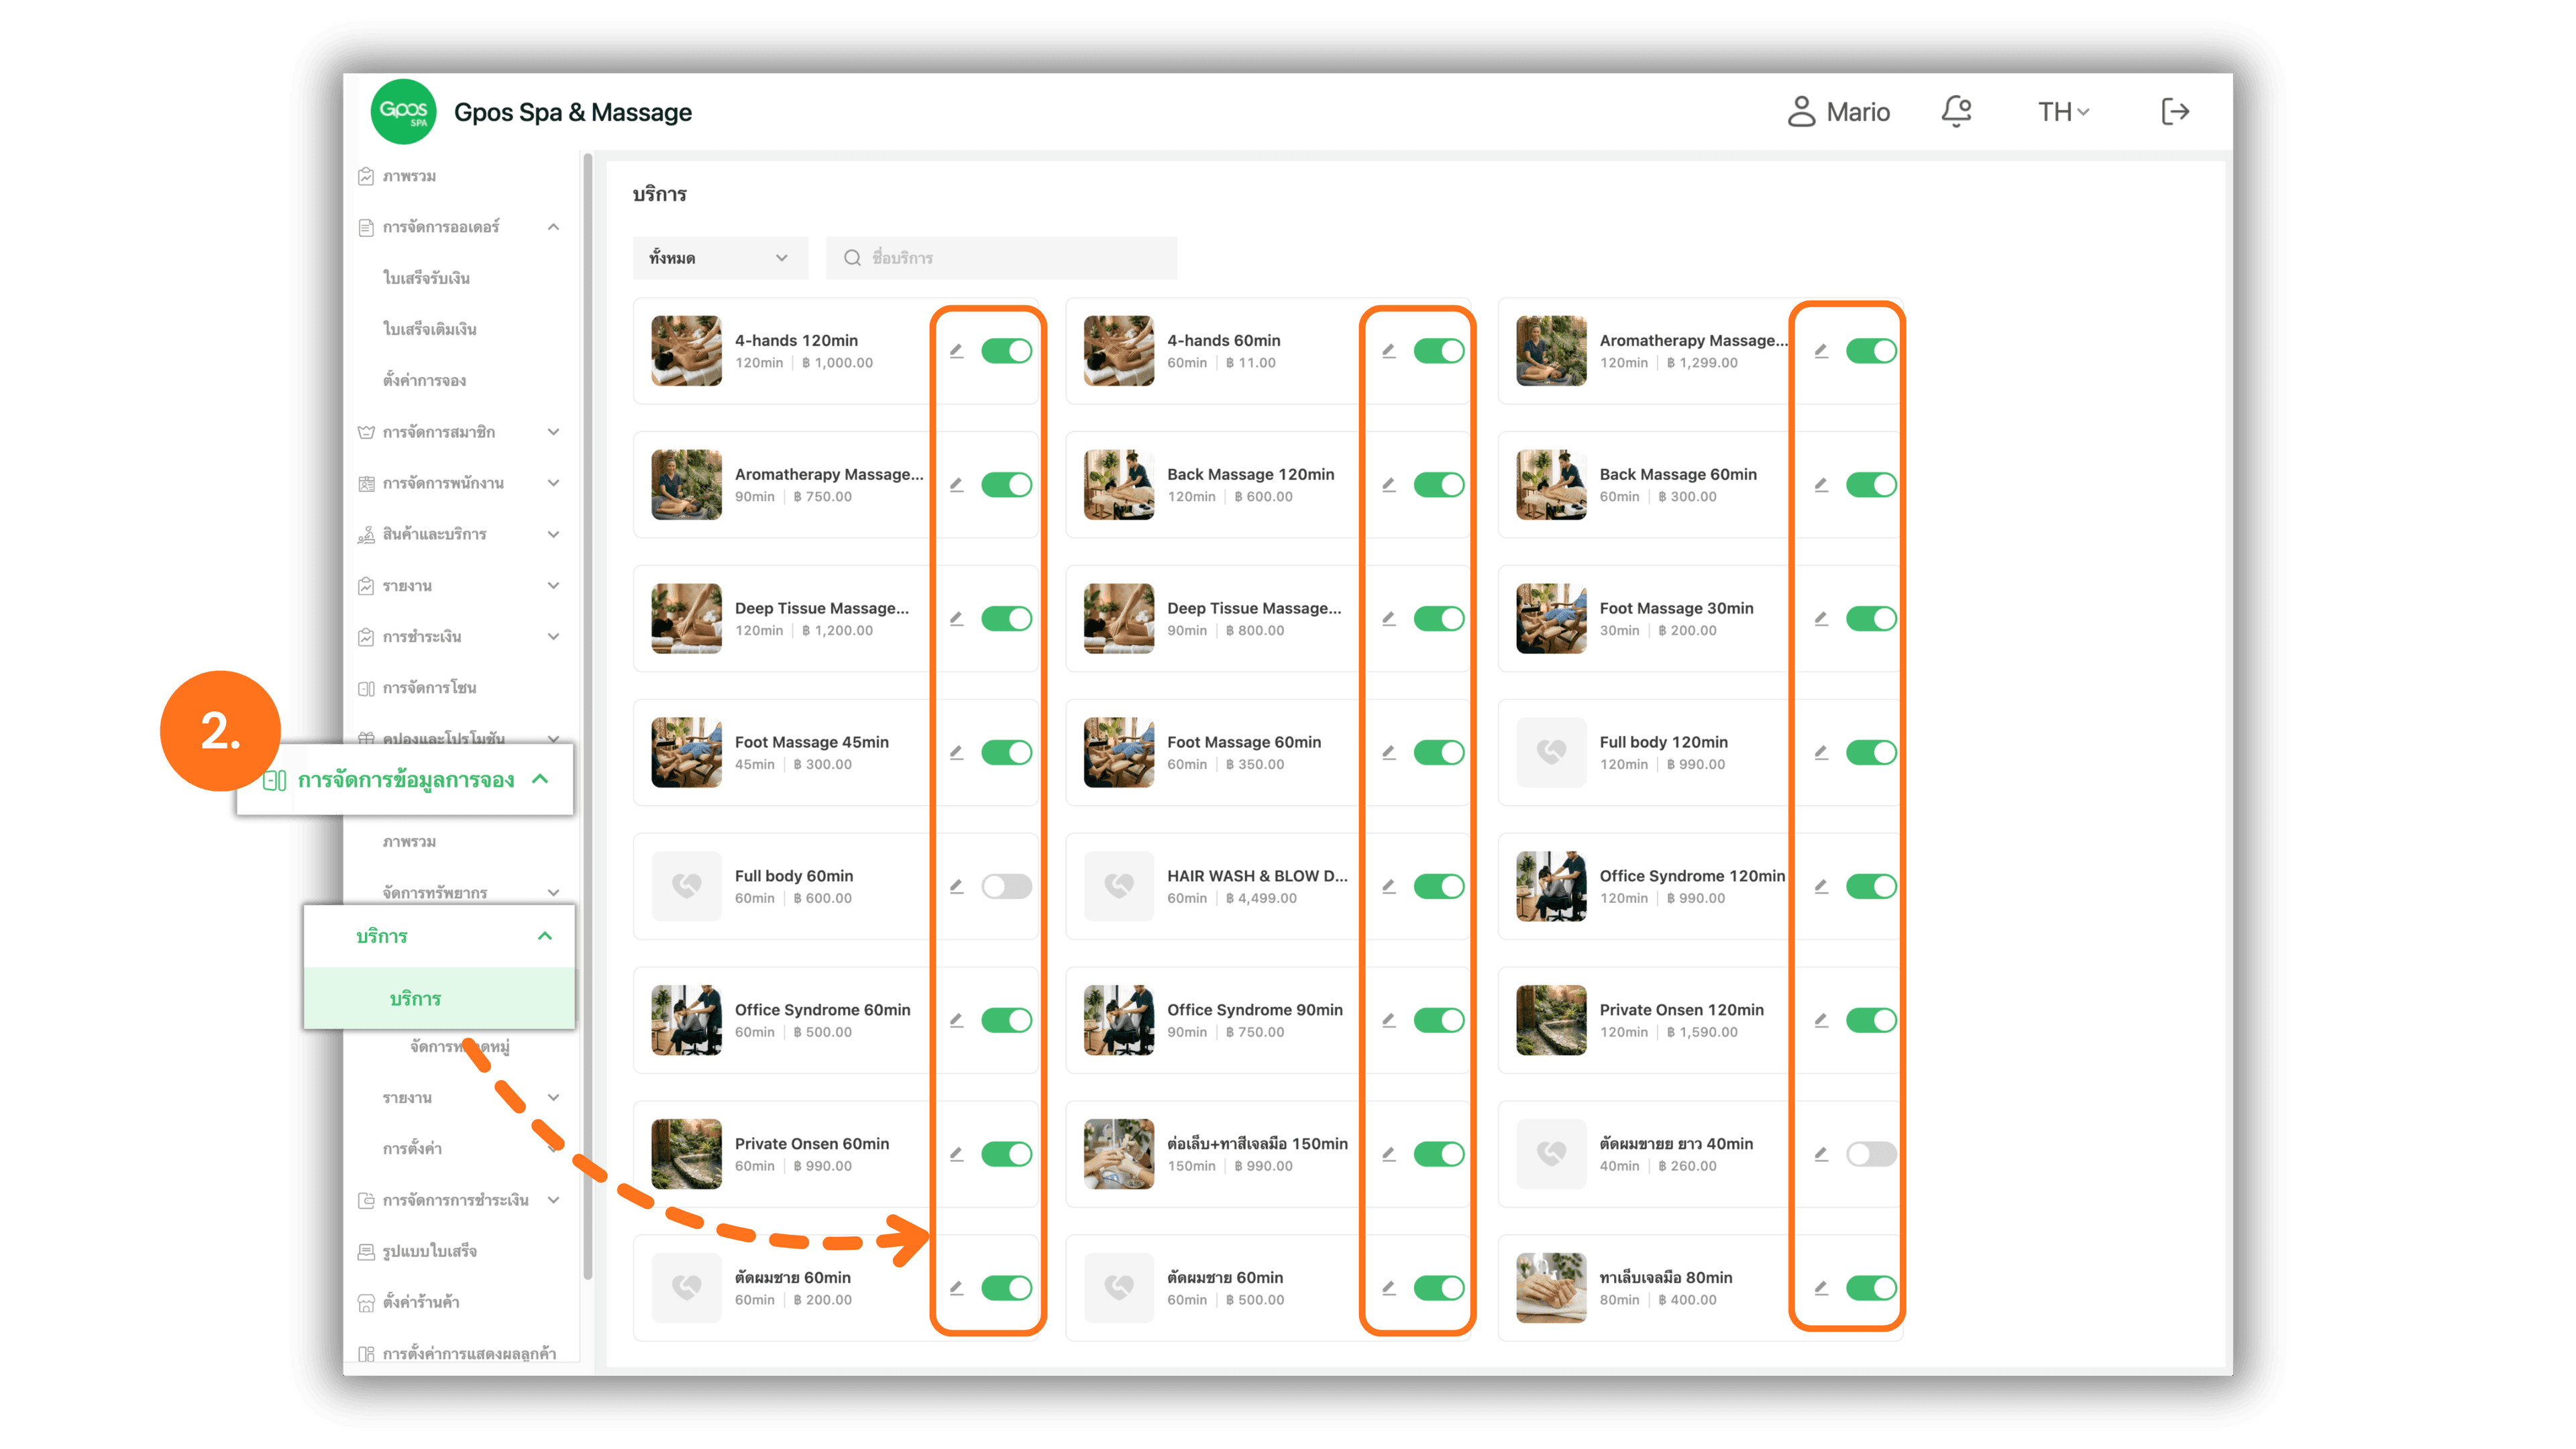The width and height of the screenshot is (2576, 1449).
Task: Edit the ตัดผมชาย 60min ฿500 service
Action: (1389, 1289)
